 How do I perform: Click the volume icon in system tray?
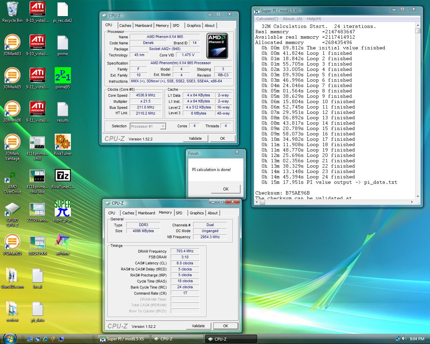click(x=404, y=339)
